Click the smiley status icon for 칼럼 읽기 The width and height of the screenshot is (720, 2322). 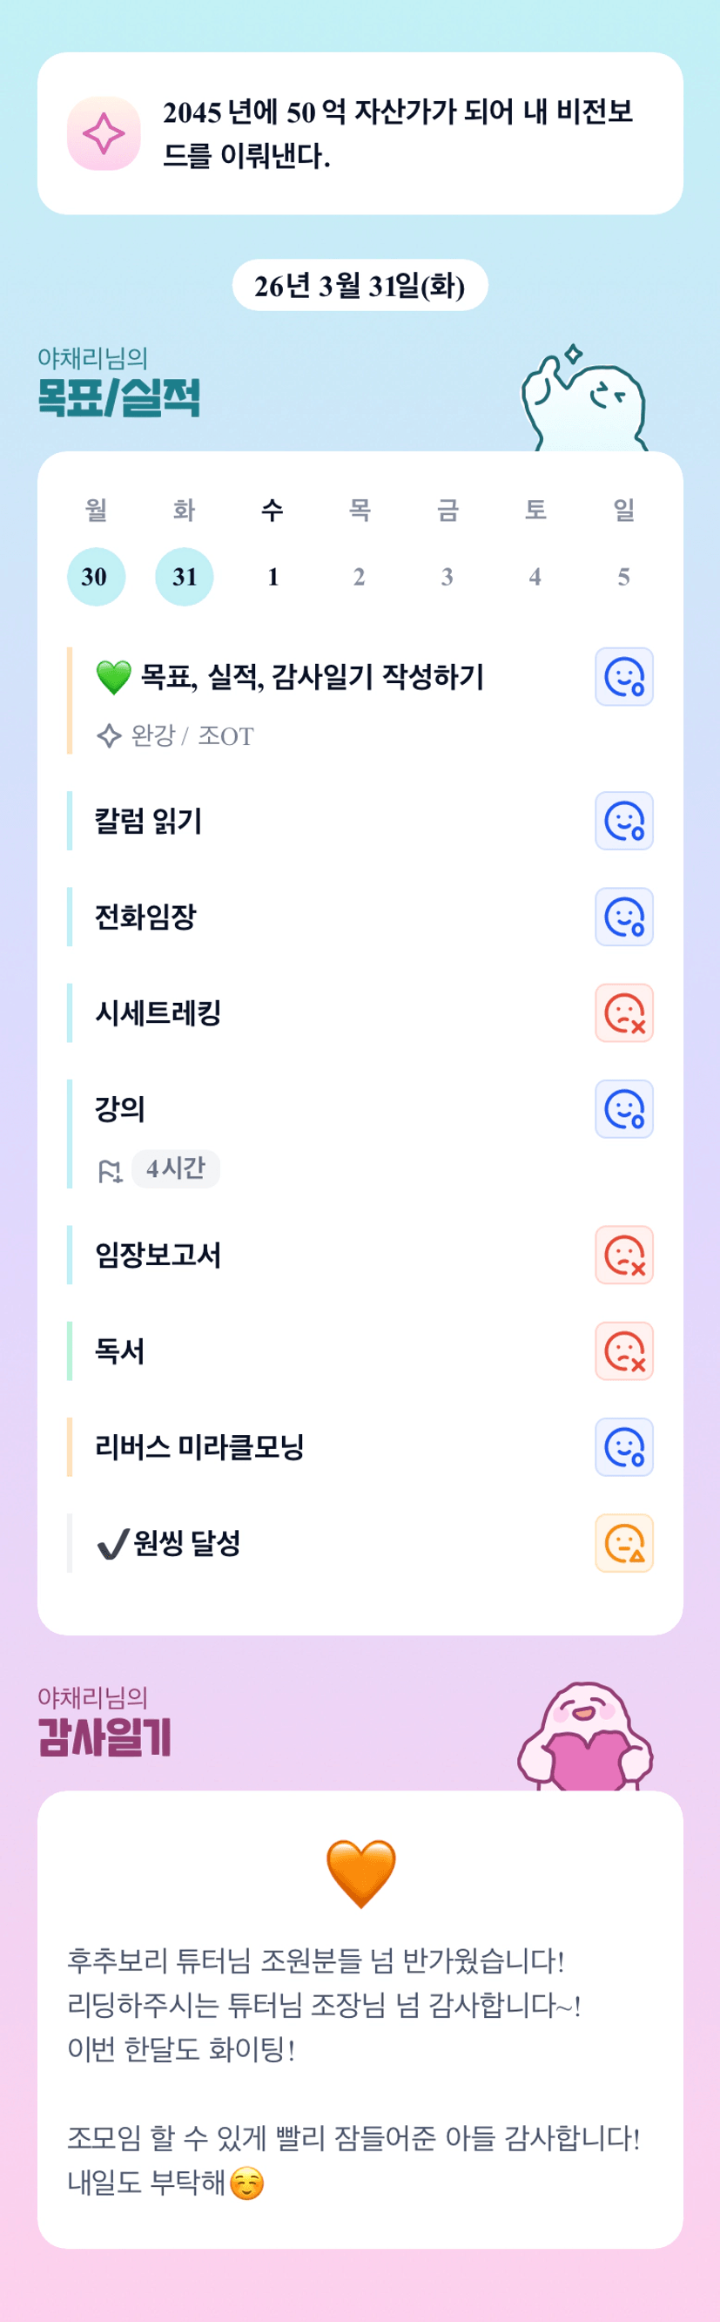[x=623, y=821]
